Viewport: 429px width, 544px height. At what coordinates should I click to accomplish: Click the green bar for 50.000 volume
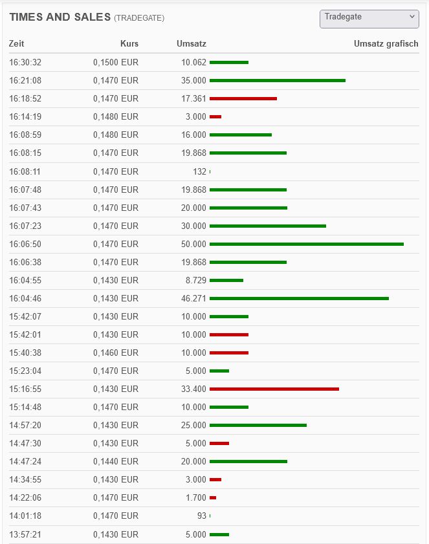pos(306,244)
